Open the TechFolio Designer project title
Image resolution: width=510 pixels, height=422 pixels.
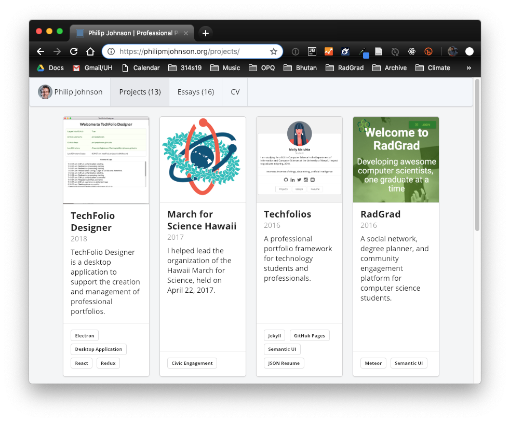pyautogui.click(x=92, y=222)
